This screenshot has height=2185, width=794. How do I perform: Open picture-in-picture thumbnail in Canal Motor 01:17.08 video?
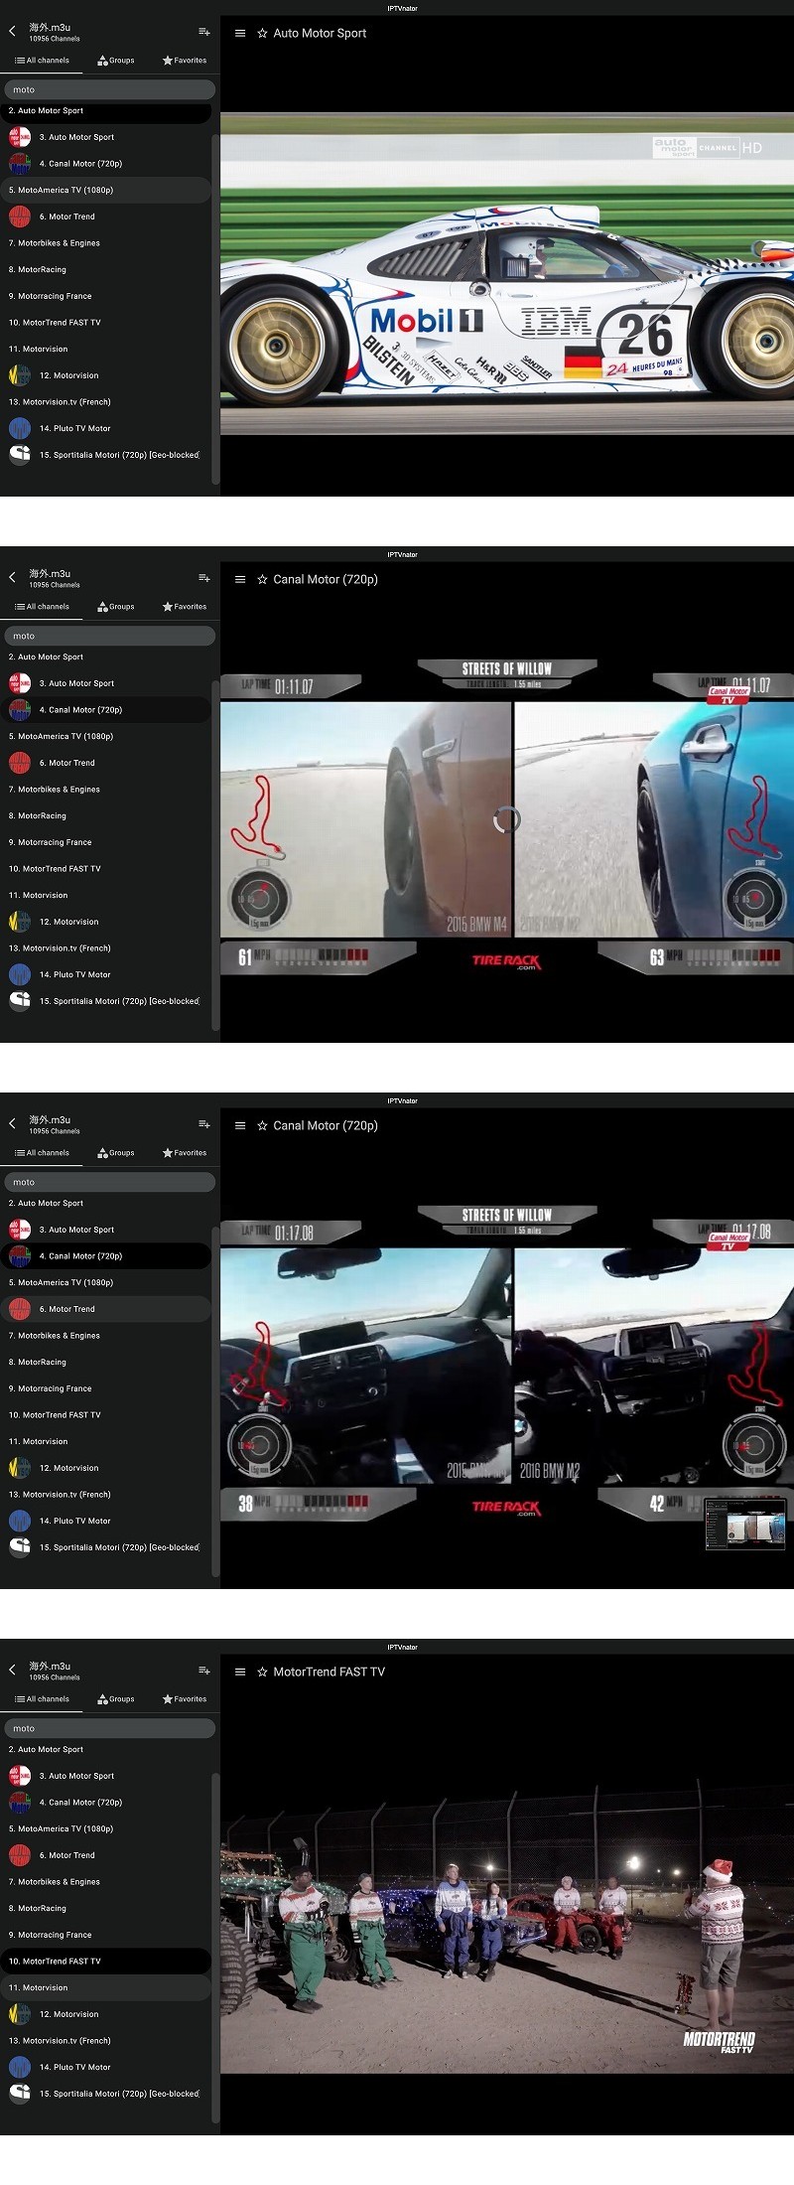(x=744, y=1523)
